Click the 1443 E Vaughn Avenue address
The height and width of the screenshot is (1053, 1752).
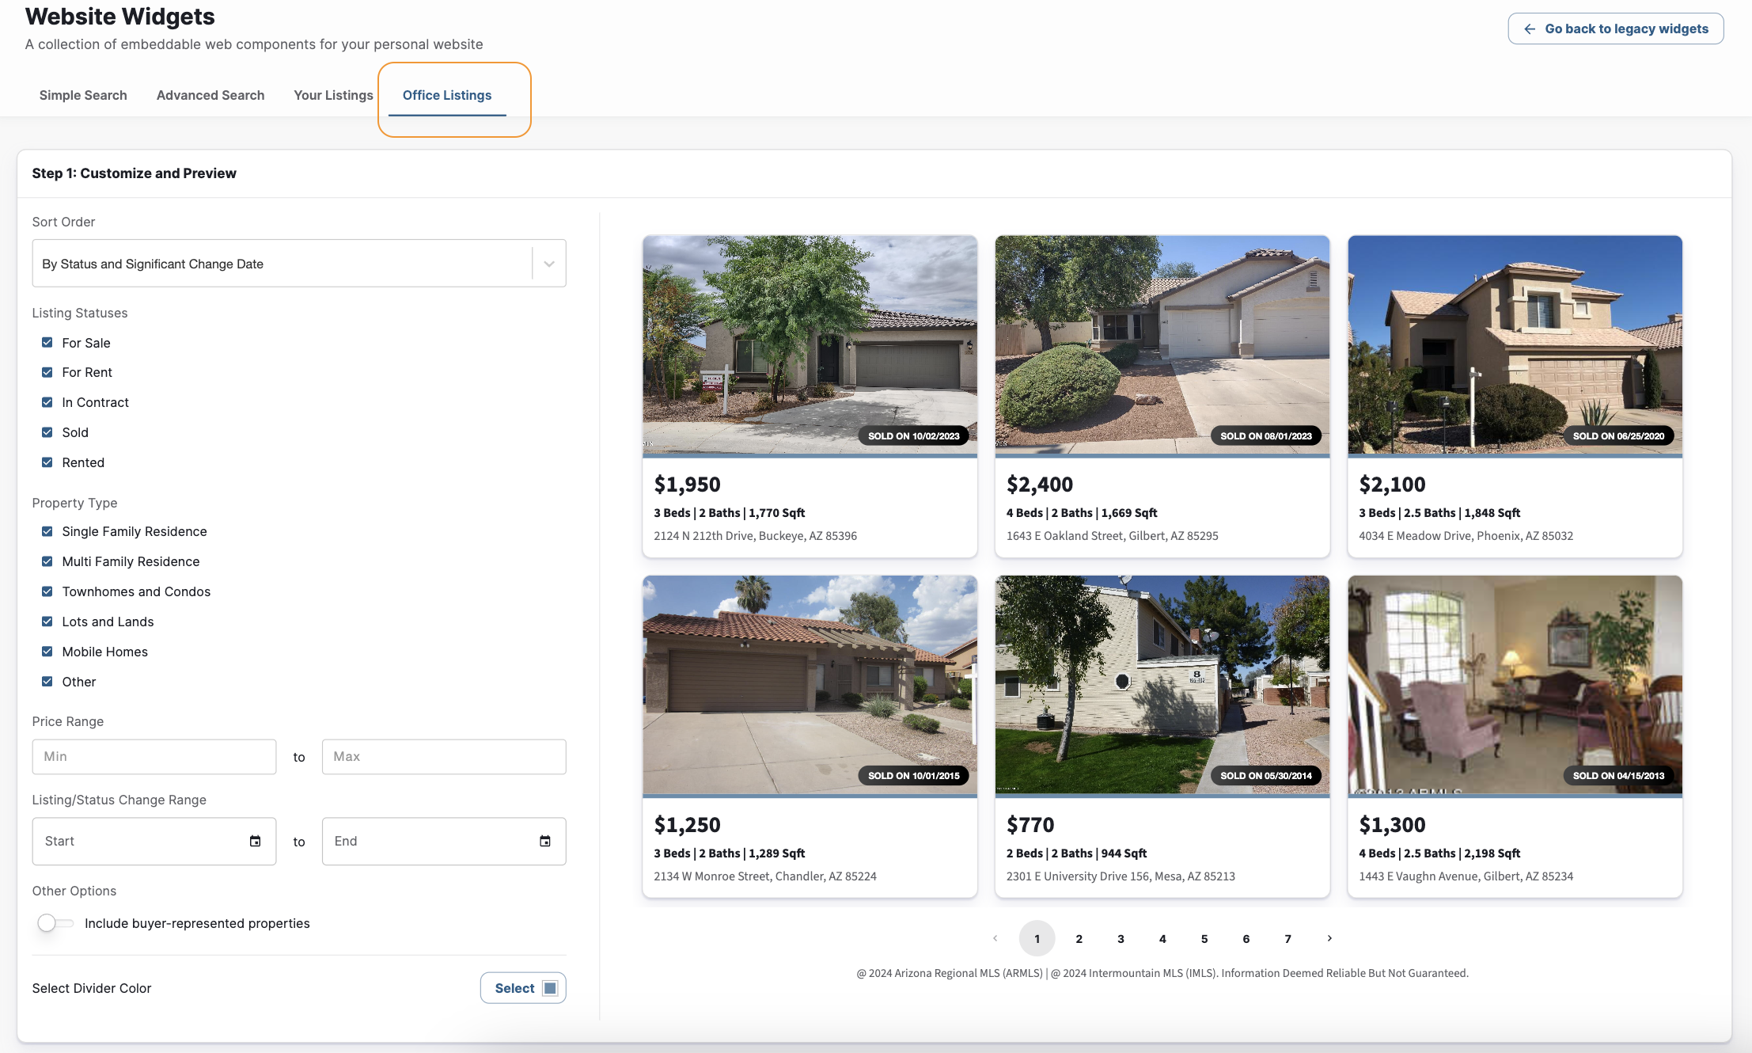tap(1466, 876)
